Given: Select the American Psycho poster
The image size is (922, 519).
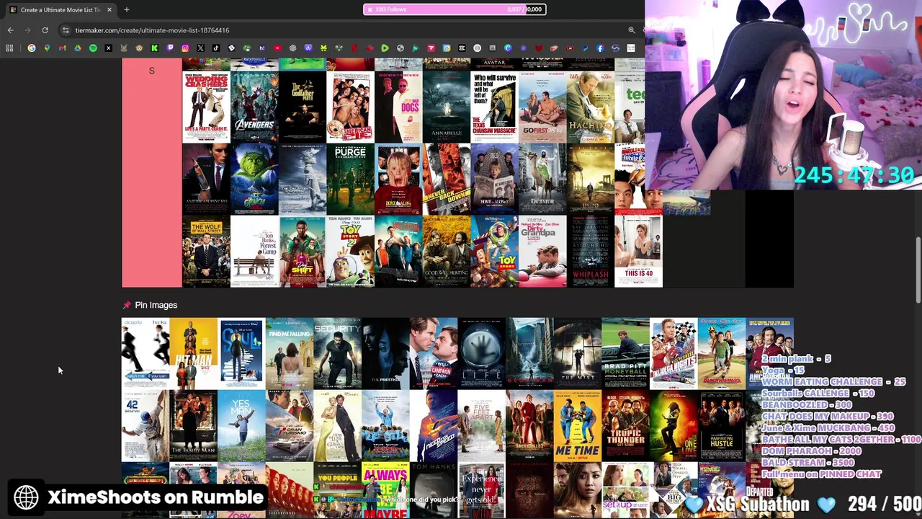Looking at the screenshot, I should click(206, 179).
